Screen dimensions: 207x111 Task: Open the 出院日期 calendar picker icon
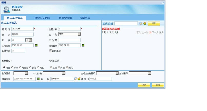(x=83, y=45)
